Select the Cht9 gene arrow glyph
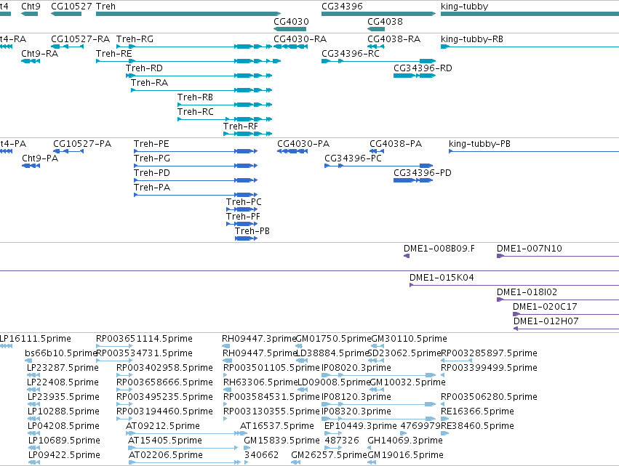Viewport: 619px width, 466px height. click(30, 14)
